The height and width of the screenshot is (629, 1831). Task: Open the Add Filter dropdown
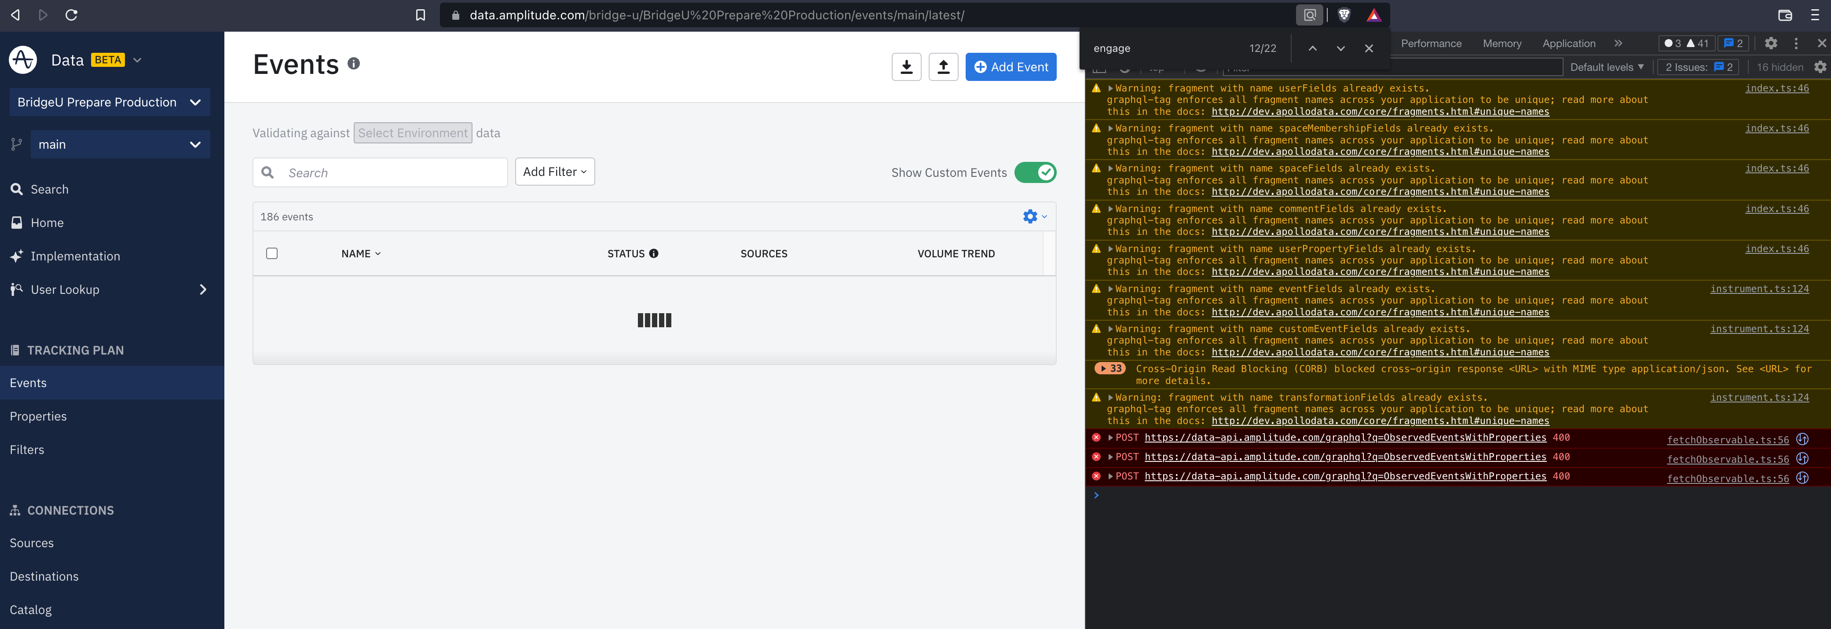click(x=554, y=172)
